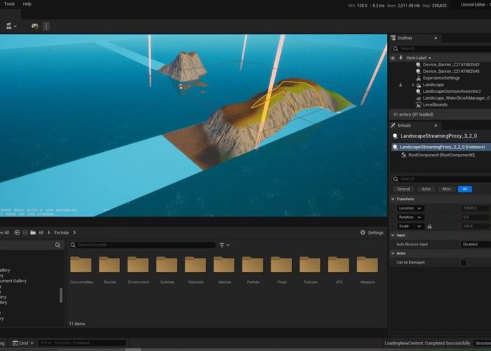Toggle visibility eye in Outliner header
The height and width of the screenshot is (351, 491).
pos(393,58)
